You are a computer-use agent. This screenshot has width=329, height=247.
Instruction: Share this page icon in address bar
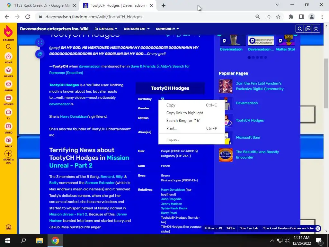coord(268,17)
